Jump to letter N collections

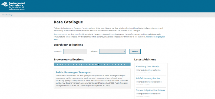[x=93, y=64]
